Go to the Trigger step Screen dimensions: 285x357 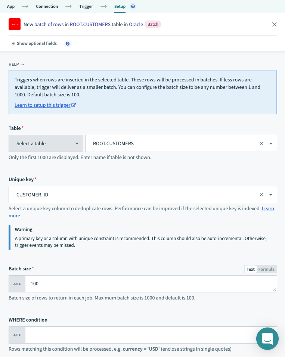pyautogui.click(x=86, y=6)
